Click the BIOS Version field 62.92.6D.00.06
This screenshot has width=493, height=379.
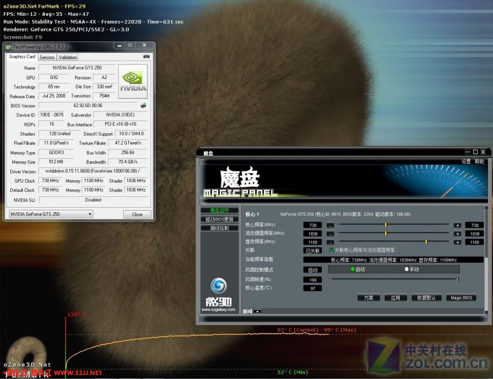point(88,106)
